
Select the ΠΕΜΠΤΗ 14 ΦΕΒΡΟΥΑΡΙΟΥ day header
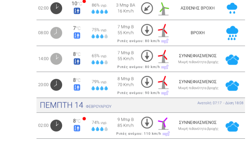pyautogui.click(x=76, y=105)
